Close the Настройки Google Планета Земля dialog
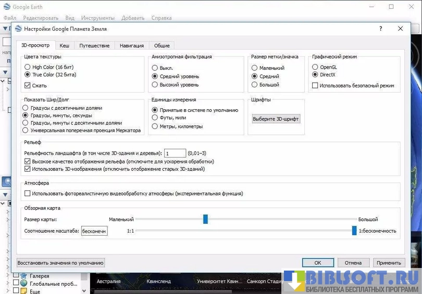Image resolution: width=422 pixels, height=294 pixels. (x=400, y=29)
